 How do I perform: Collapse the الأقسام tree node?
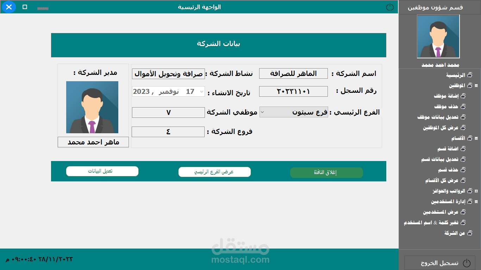coord(476,138)
